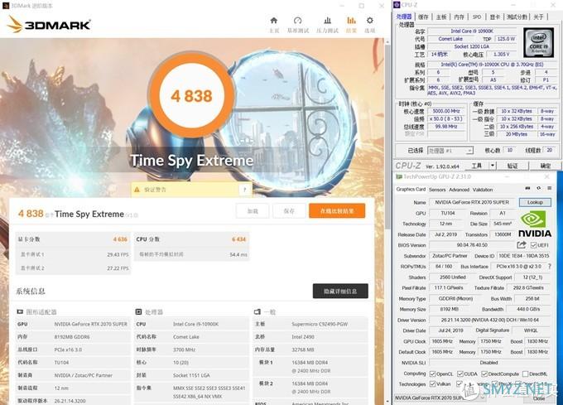Switch to the 缓存 tab in CPU-Z
The height and width of the screenshot is (405, 563).
tap(424, 17)
